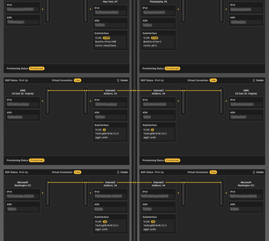Image resolution: width=269 pixels, height=241 pixels.
Task: Click the Provisioned button on the AWS connection card
Action: coord(37,160)
